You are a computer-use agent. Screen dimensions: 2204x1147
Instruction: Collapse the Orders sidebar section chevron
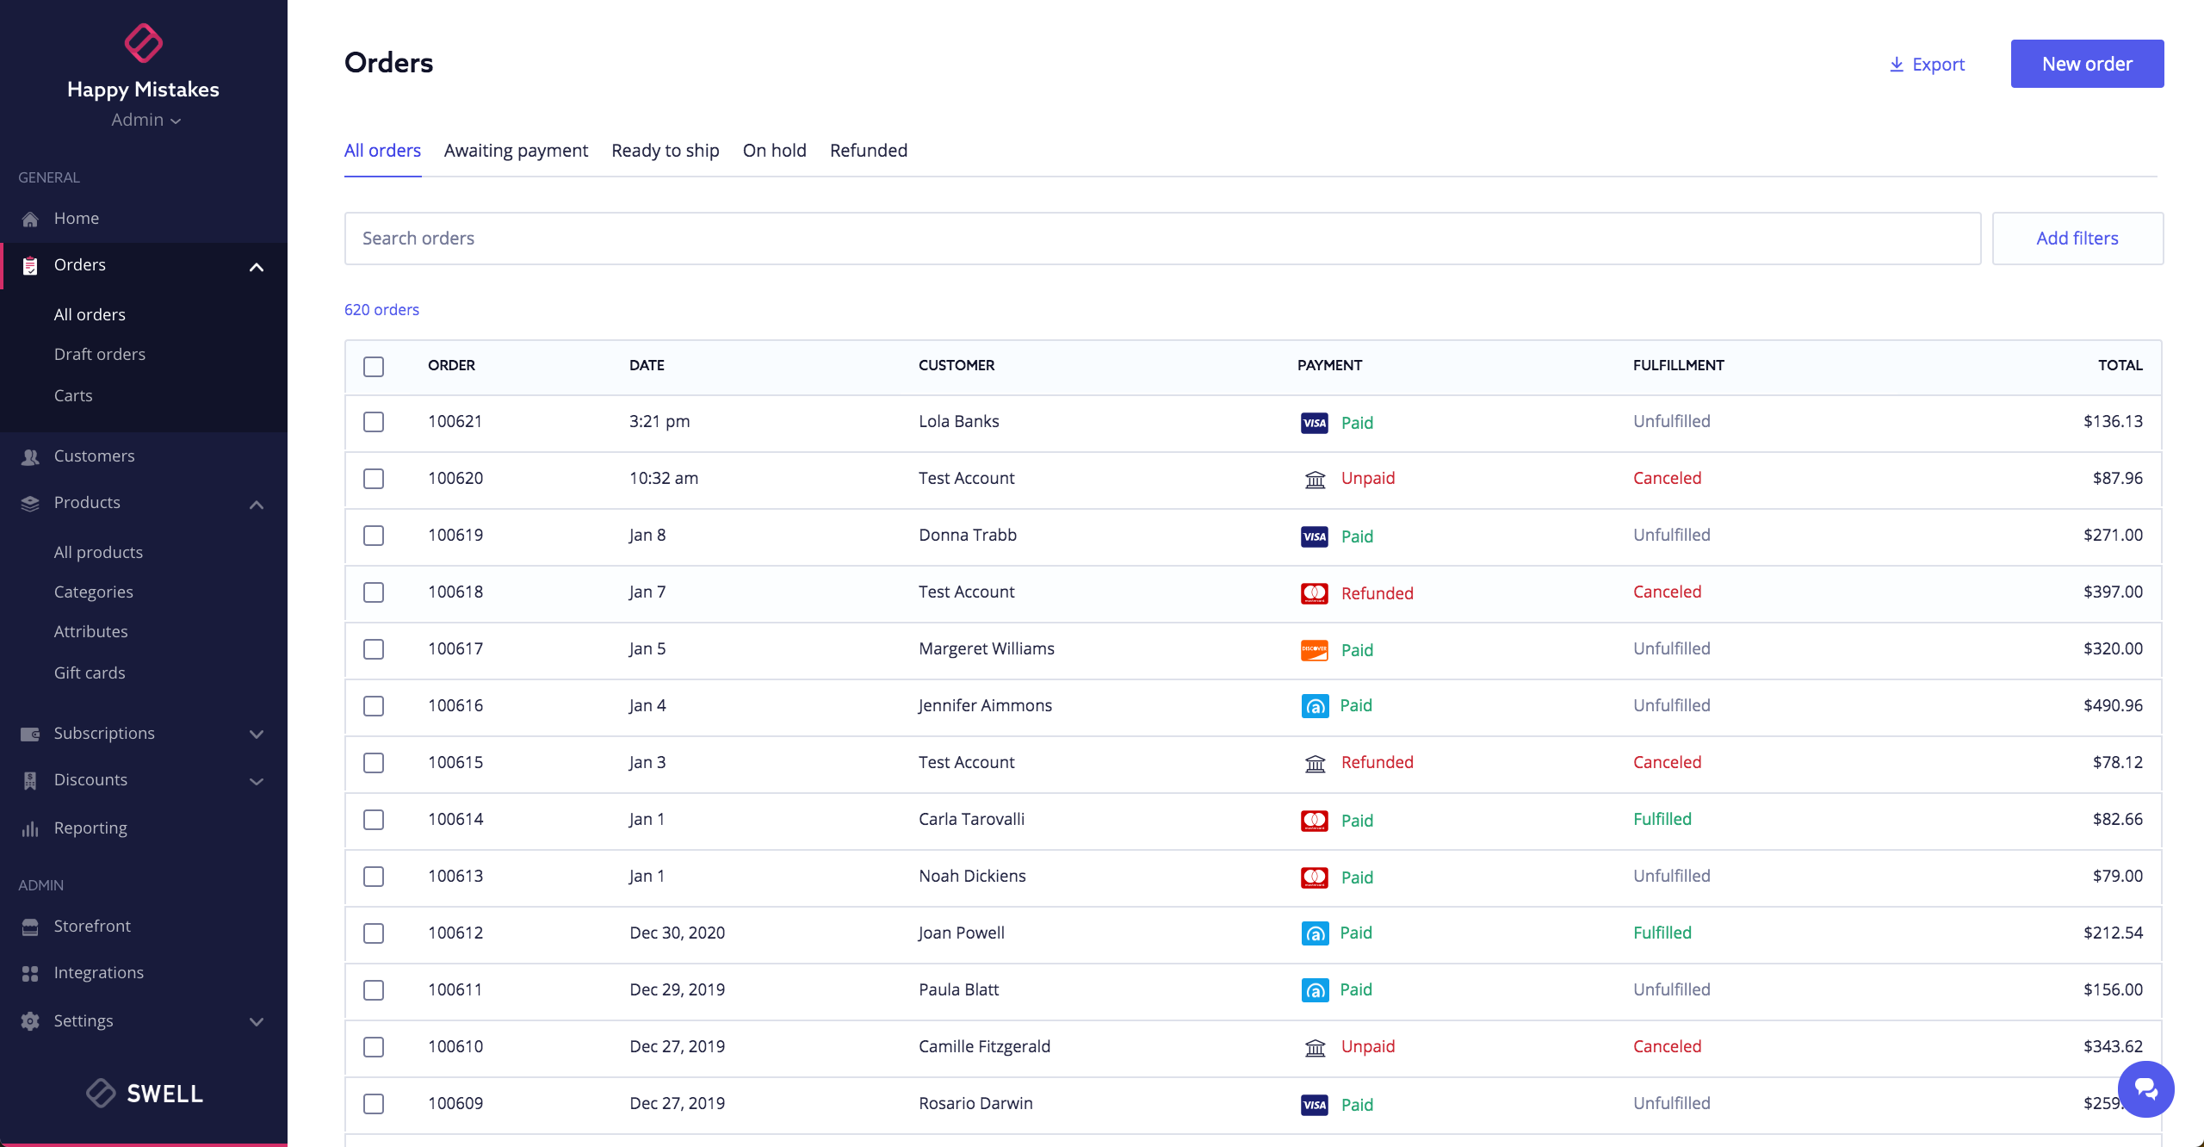click(x=257, y=267)
